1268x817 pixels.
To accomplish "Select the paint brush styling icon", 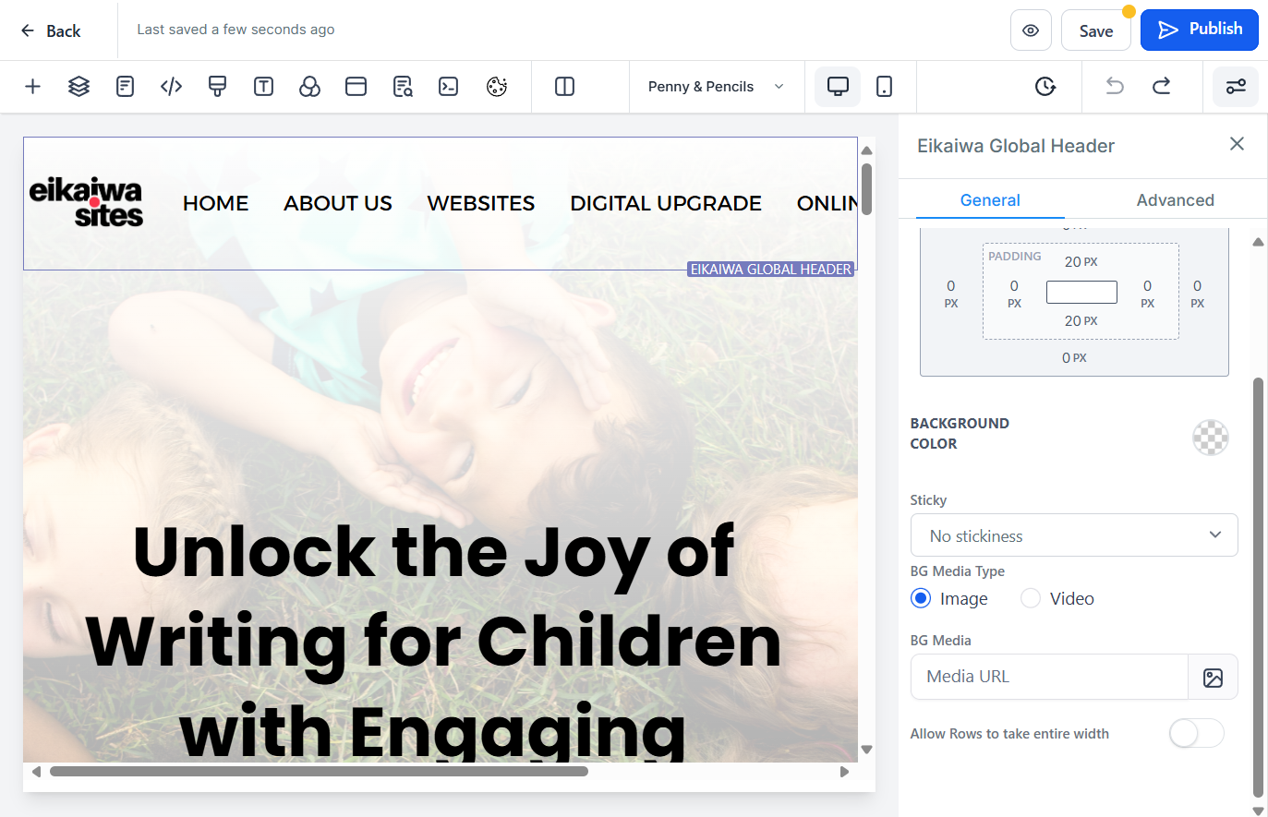I will (217, 87).
